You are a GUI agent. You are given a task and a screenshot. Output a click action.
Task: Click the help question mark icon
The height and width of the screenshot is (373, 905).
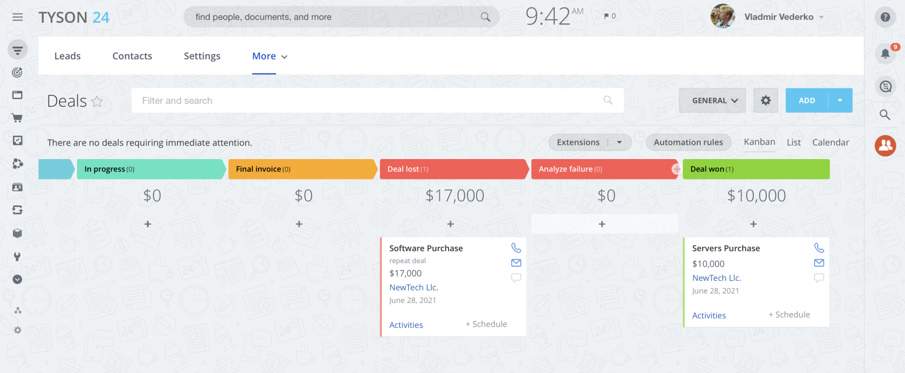pos(885,17)
